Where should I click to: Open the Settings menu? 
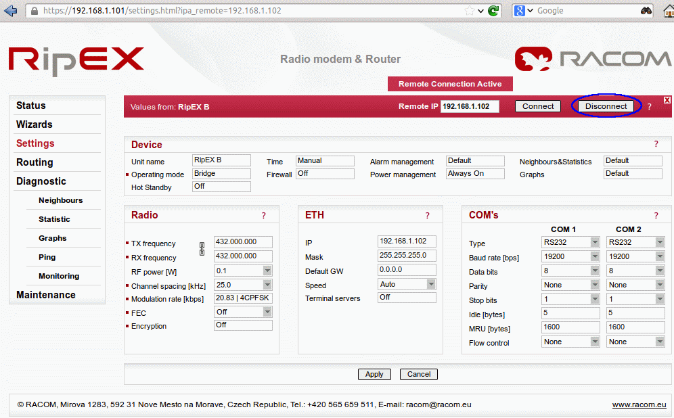click(35, 143)
